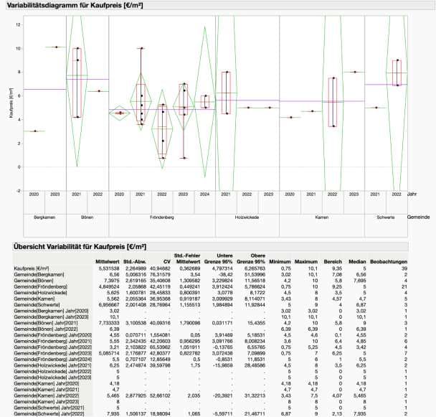Select the Mittelwert column header
Image resolution: width=436 pixels, height=417 pixels.
point(108,262)
